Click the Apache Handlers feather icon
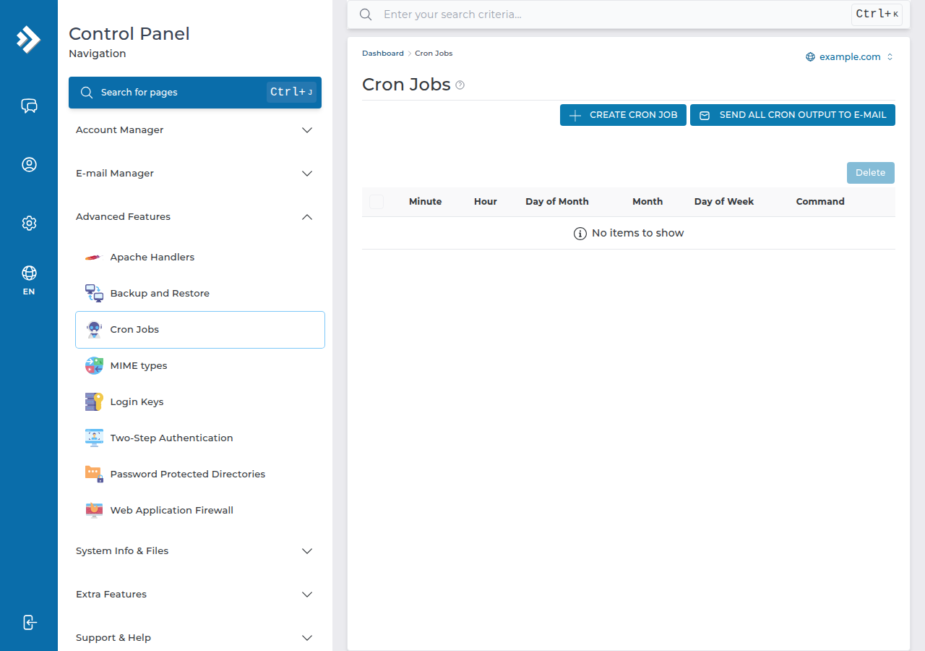Image resolution: width=925 pixels, height=651 pixels. point(94,258)
